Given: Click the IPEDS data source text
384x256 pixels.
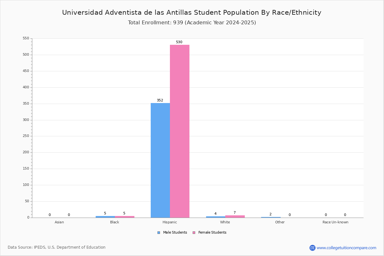Looking at the screenshot, I should coord(57,247).
